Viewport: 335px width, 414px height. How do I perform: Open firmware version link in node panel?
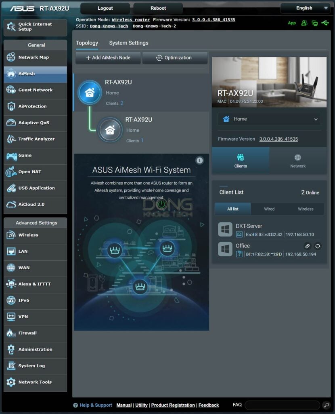[278, 139]
